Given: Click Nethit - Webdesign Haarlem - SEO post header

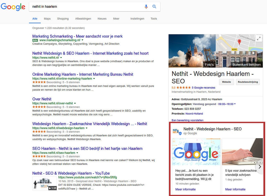Looking at the screenshot, I should pos(213,129).
